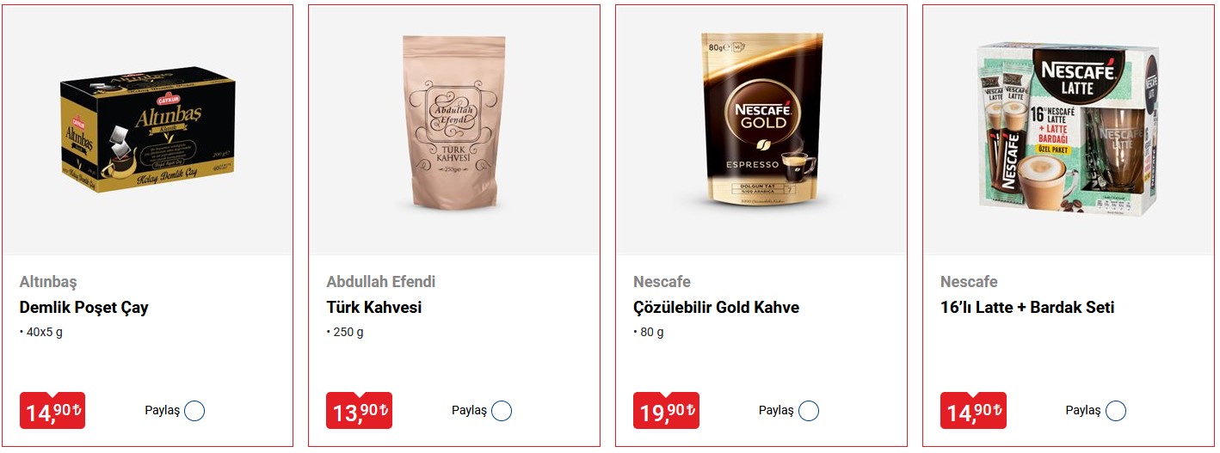
Task: Click the Nescafe brand above Gold Kahve
Action: point(662,282)
